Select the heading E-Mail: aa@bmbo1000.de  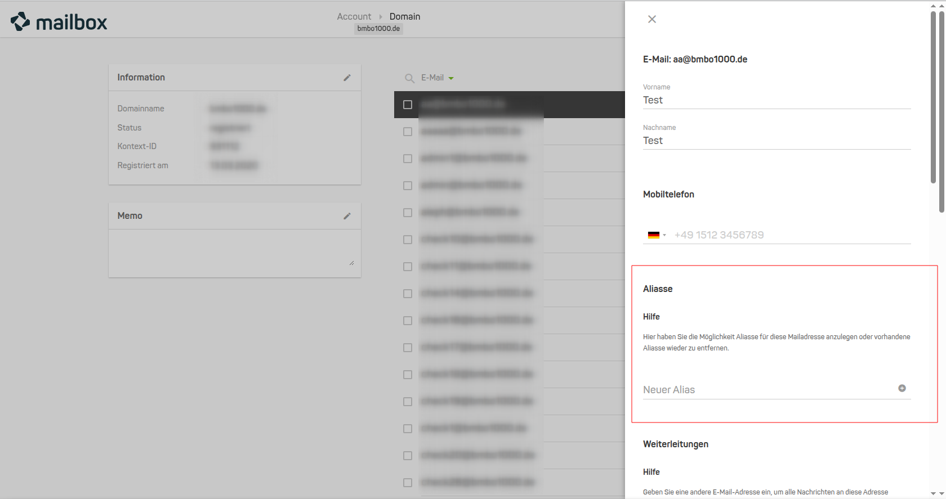coord(695,60)
